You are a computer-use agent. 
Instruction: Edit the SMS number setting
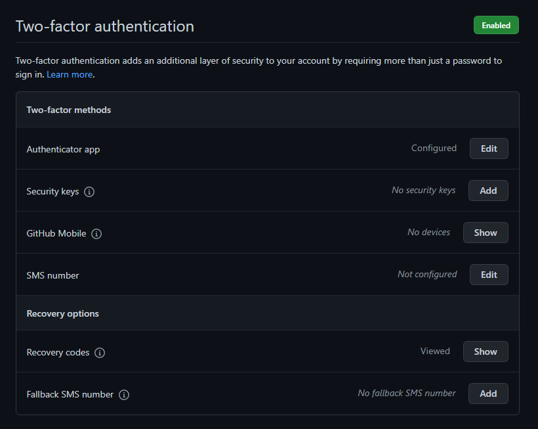tap(488, 275)
